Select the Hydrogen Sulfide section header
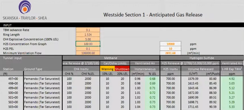 tap(202, 58)
